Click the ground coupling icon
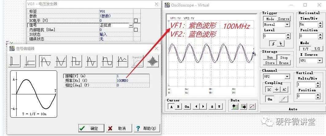Viewport: 326px width, 136px height. [x=277, y=89]
